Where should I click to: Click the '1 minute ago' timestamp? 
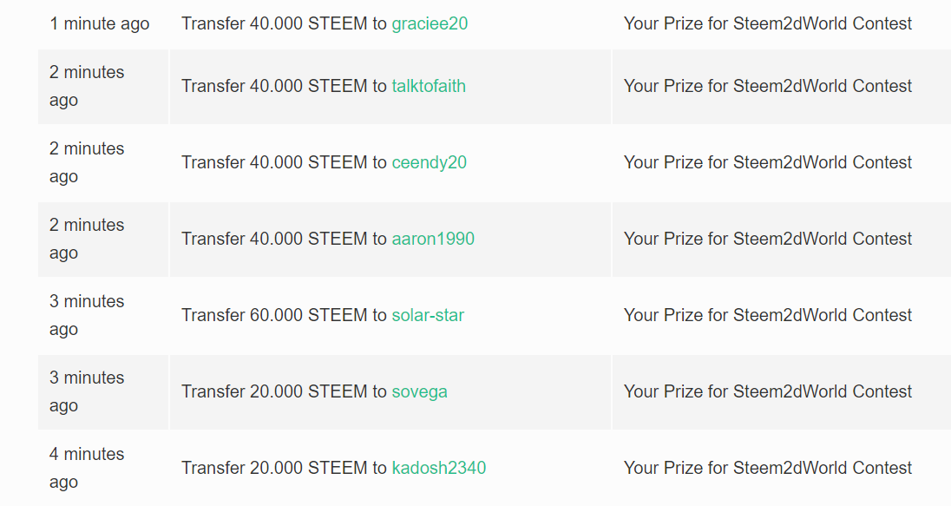point(100,23)
